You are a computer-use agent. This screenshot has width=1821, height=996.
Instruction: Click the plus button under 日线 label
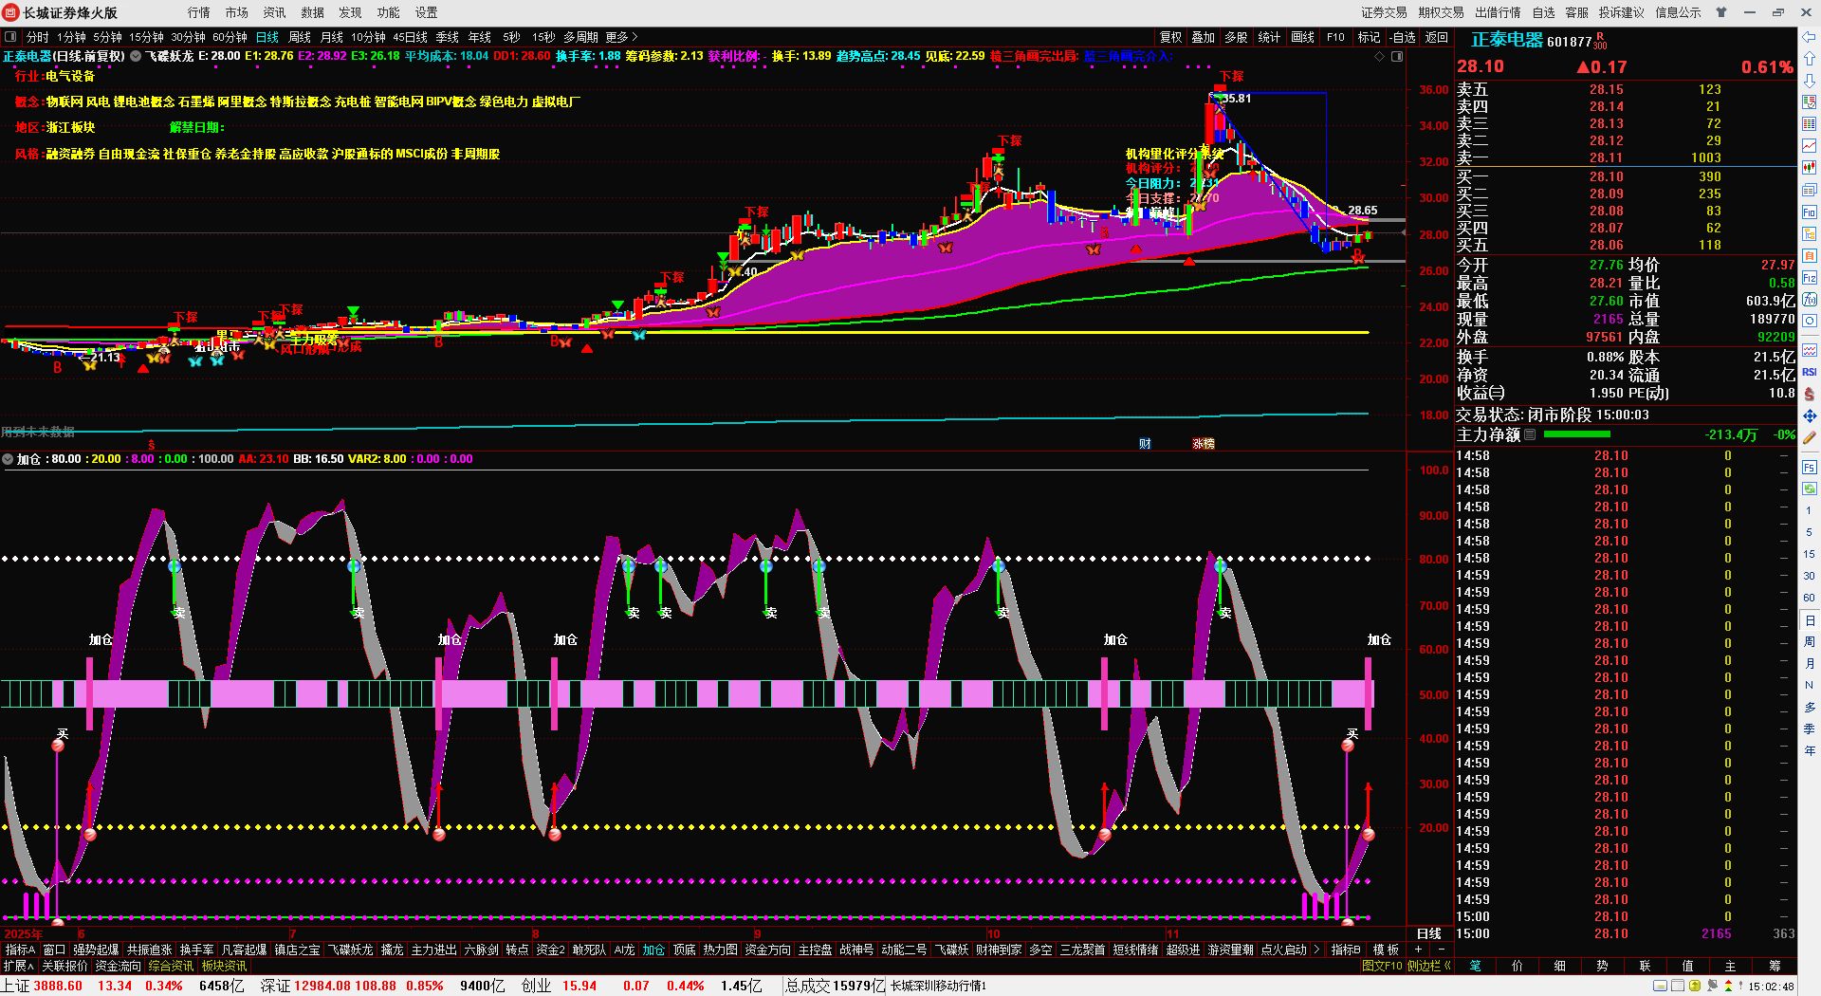tap(1418, 950)
